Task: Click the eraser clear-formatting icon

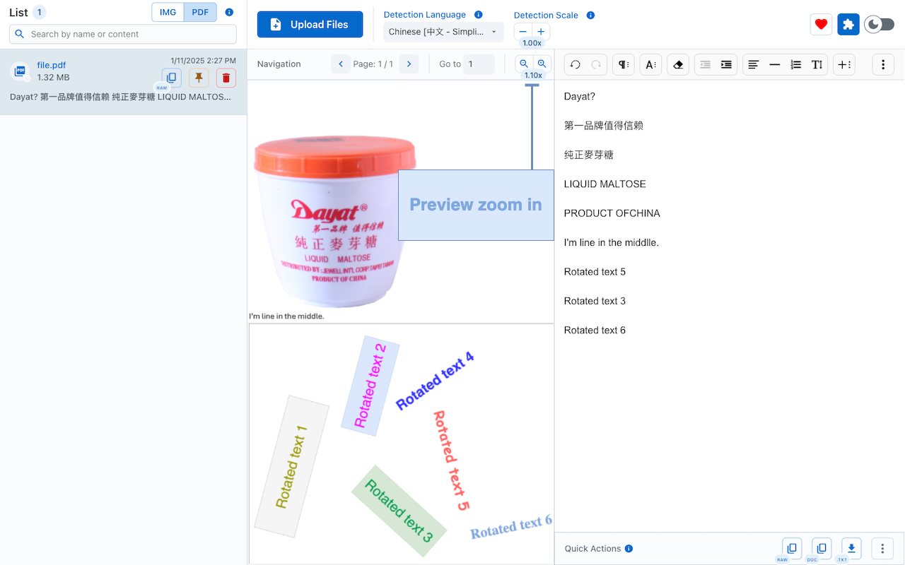Action: (678, 64)
